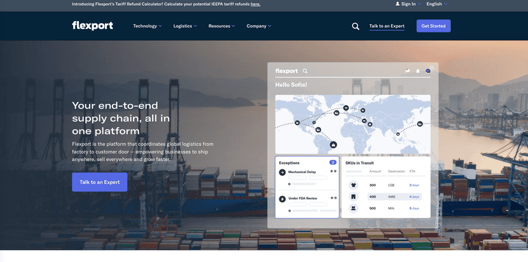Click the world map in dashboard preview
Viewport: 528px width, 262px height.
coord(352,124)
